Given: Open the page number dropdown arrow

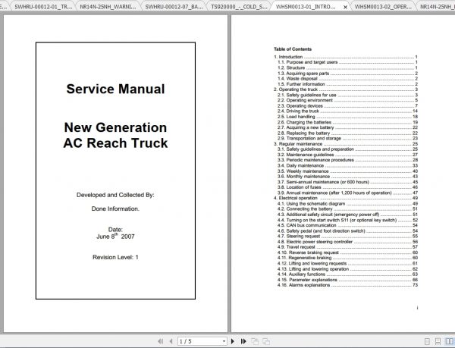Looking at the screenshot, I should (224, 341).
